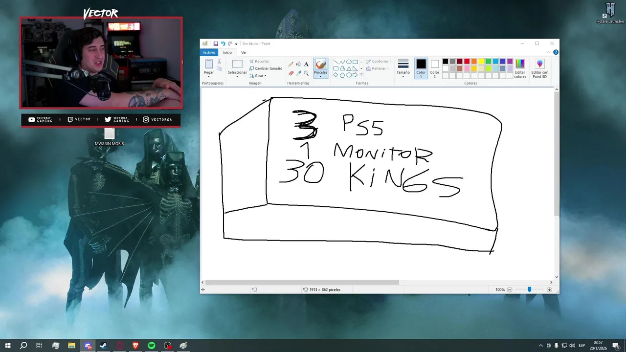Open taskbar search magnifier
626x352 pixels.
[x=23, y=346]
